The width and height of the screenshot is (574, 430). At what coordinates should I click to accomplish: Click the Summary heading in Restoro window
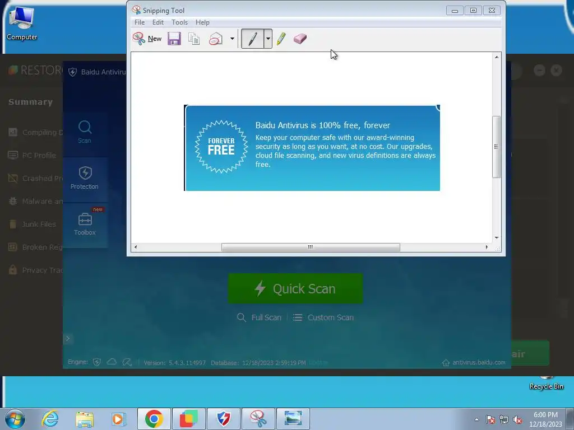click(x=30, y=102)
